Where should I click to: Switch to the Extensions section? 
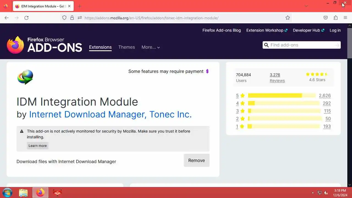point(100,47)
